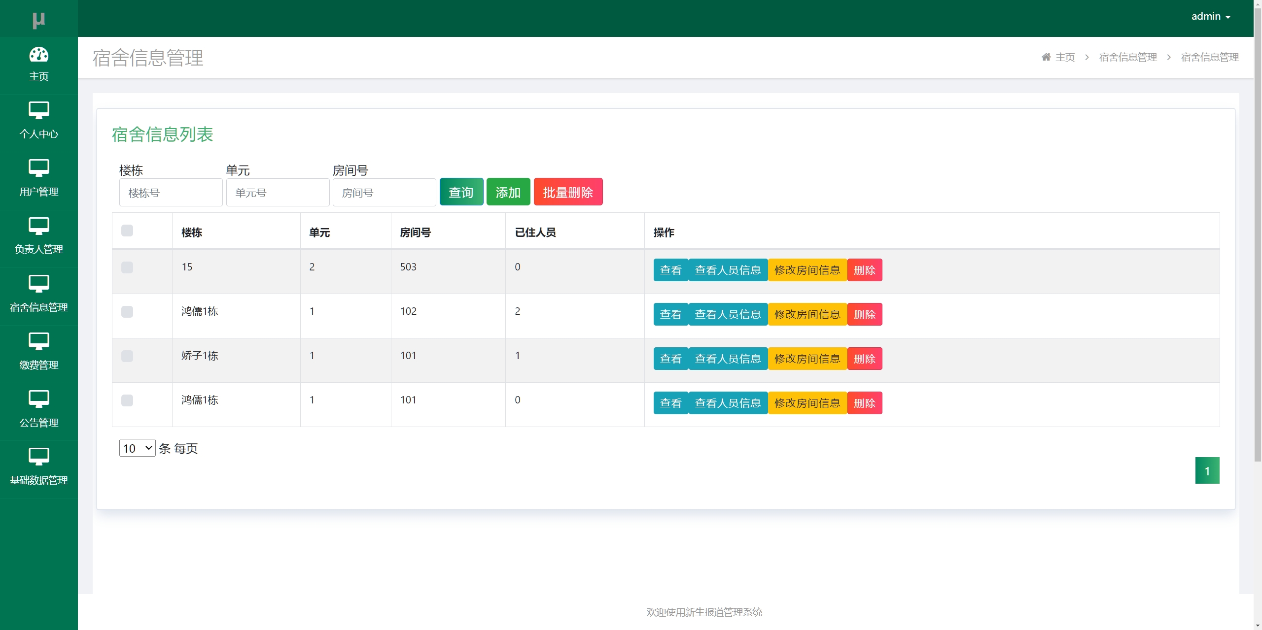Focus the 楼栋号 input field
The width and height of the screenshot is (1262, 630).
coord(171,193)
